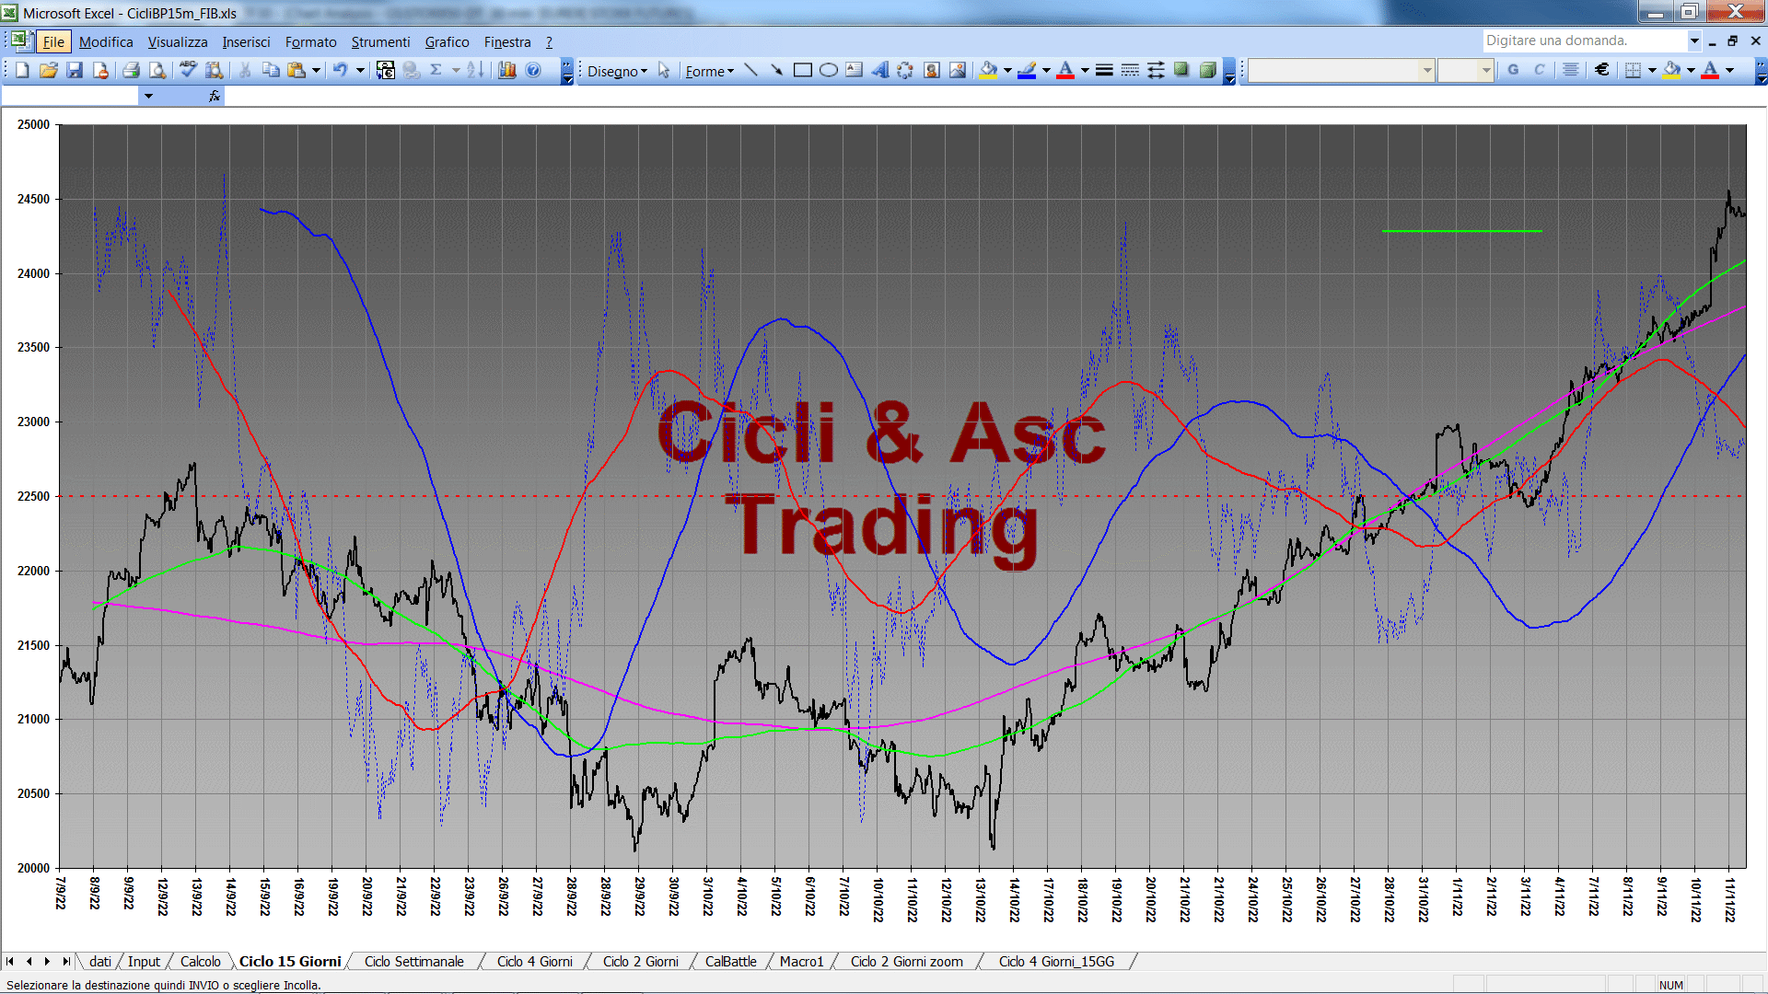Expand the Disegno drawing menu

point(617,71)
